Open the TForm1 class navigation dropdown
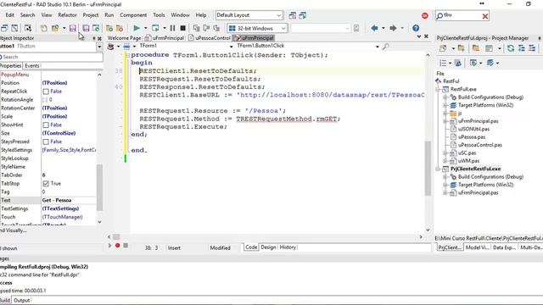 click(231, 47)
